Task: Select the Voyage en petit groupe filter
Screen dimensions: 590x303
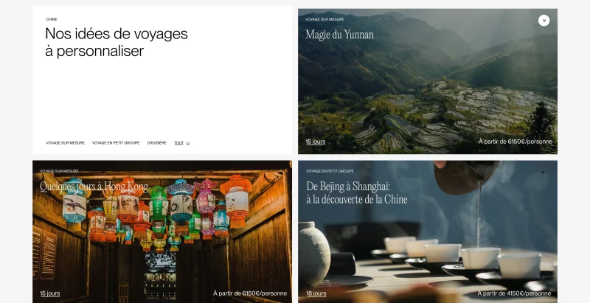Action: (116, 143)
